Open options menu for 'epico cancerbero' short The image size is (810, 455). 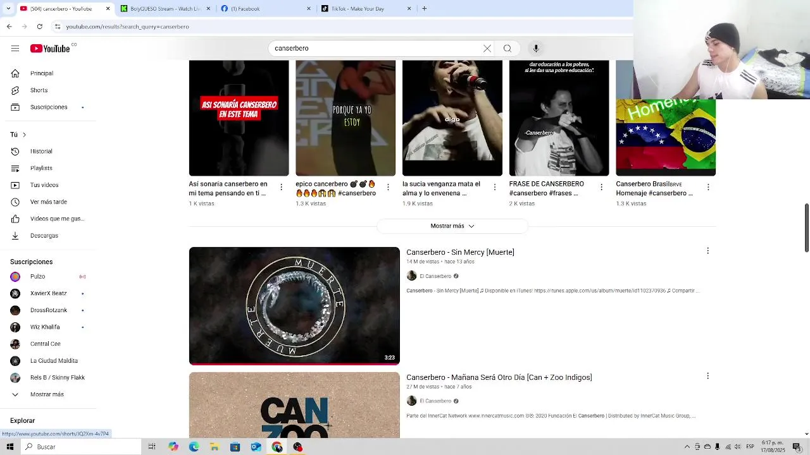click(388, 187)
